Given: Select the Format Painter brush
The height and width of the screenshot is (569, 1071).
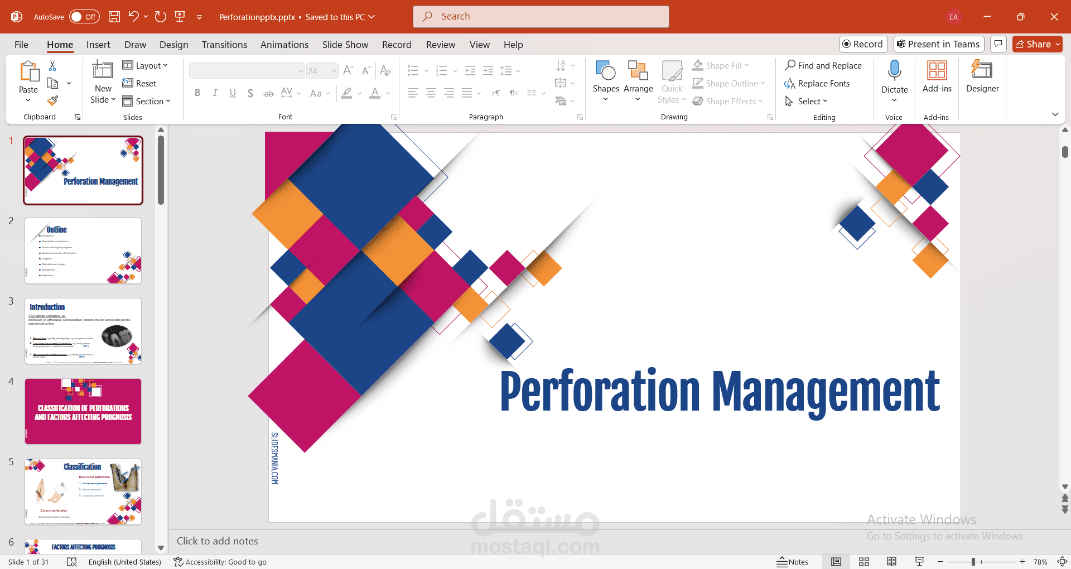Looking at the screenshot, I should tap(52, 100).
